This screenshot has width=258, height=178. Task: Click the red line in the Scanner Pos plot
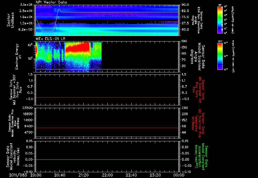[107, 128]
